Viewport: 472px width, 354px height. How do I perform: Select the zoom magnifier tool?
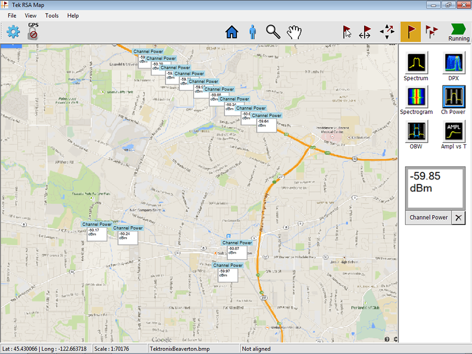click(273, 32)
